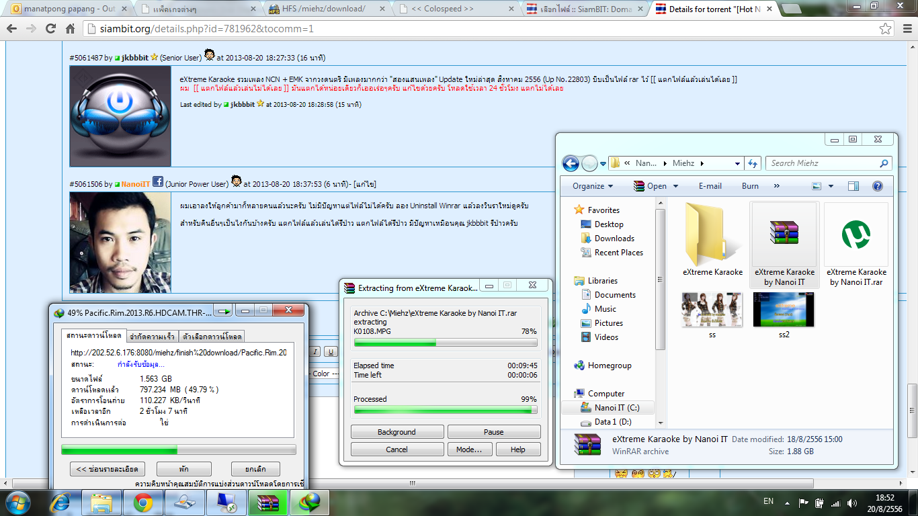Viewport: 918px width, 516px height.
Task: Reload the siambit.org page in Chrome
Action: (50, 29)
